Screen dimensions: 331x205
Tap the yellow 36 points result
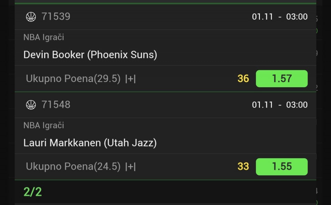point(243,79)
